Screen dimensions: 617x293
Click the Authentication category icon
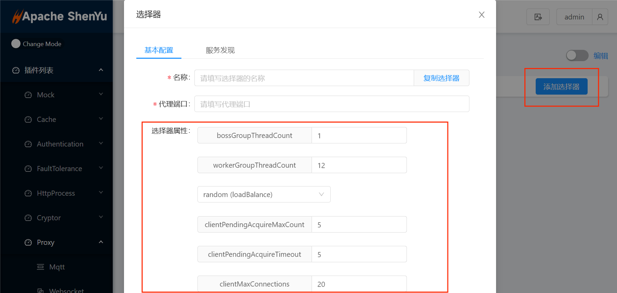pyautogui.click(x=28, y=144)
